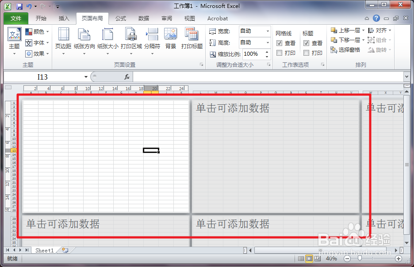Open the 页面设置 dialog launcher

[x=201, y=65]
